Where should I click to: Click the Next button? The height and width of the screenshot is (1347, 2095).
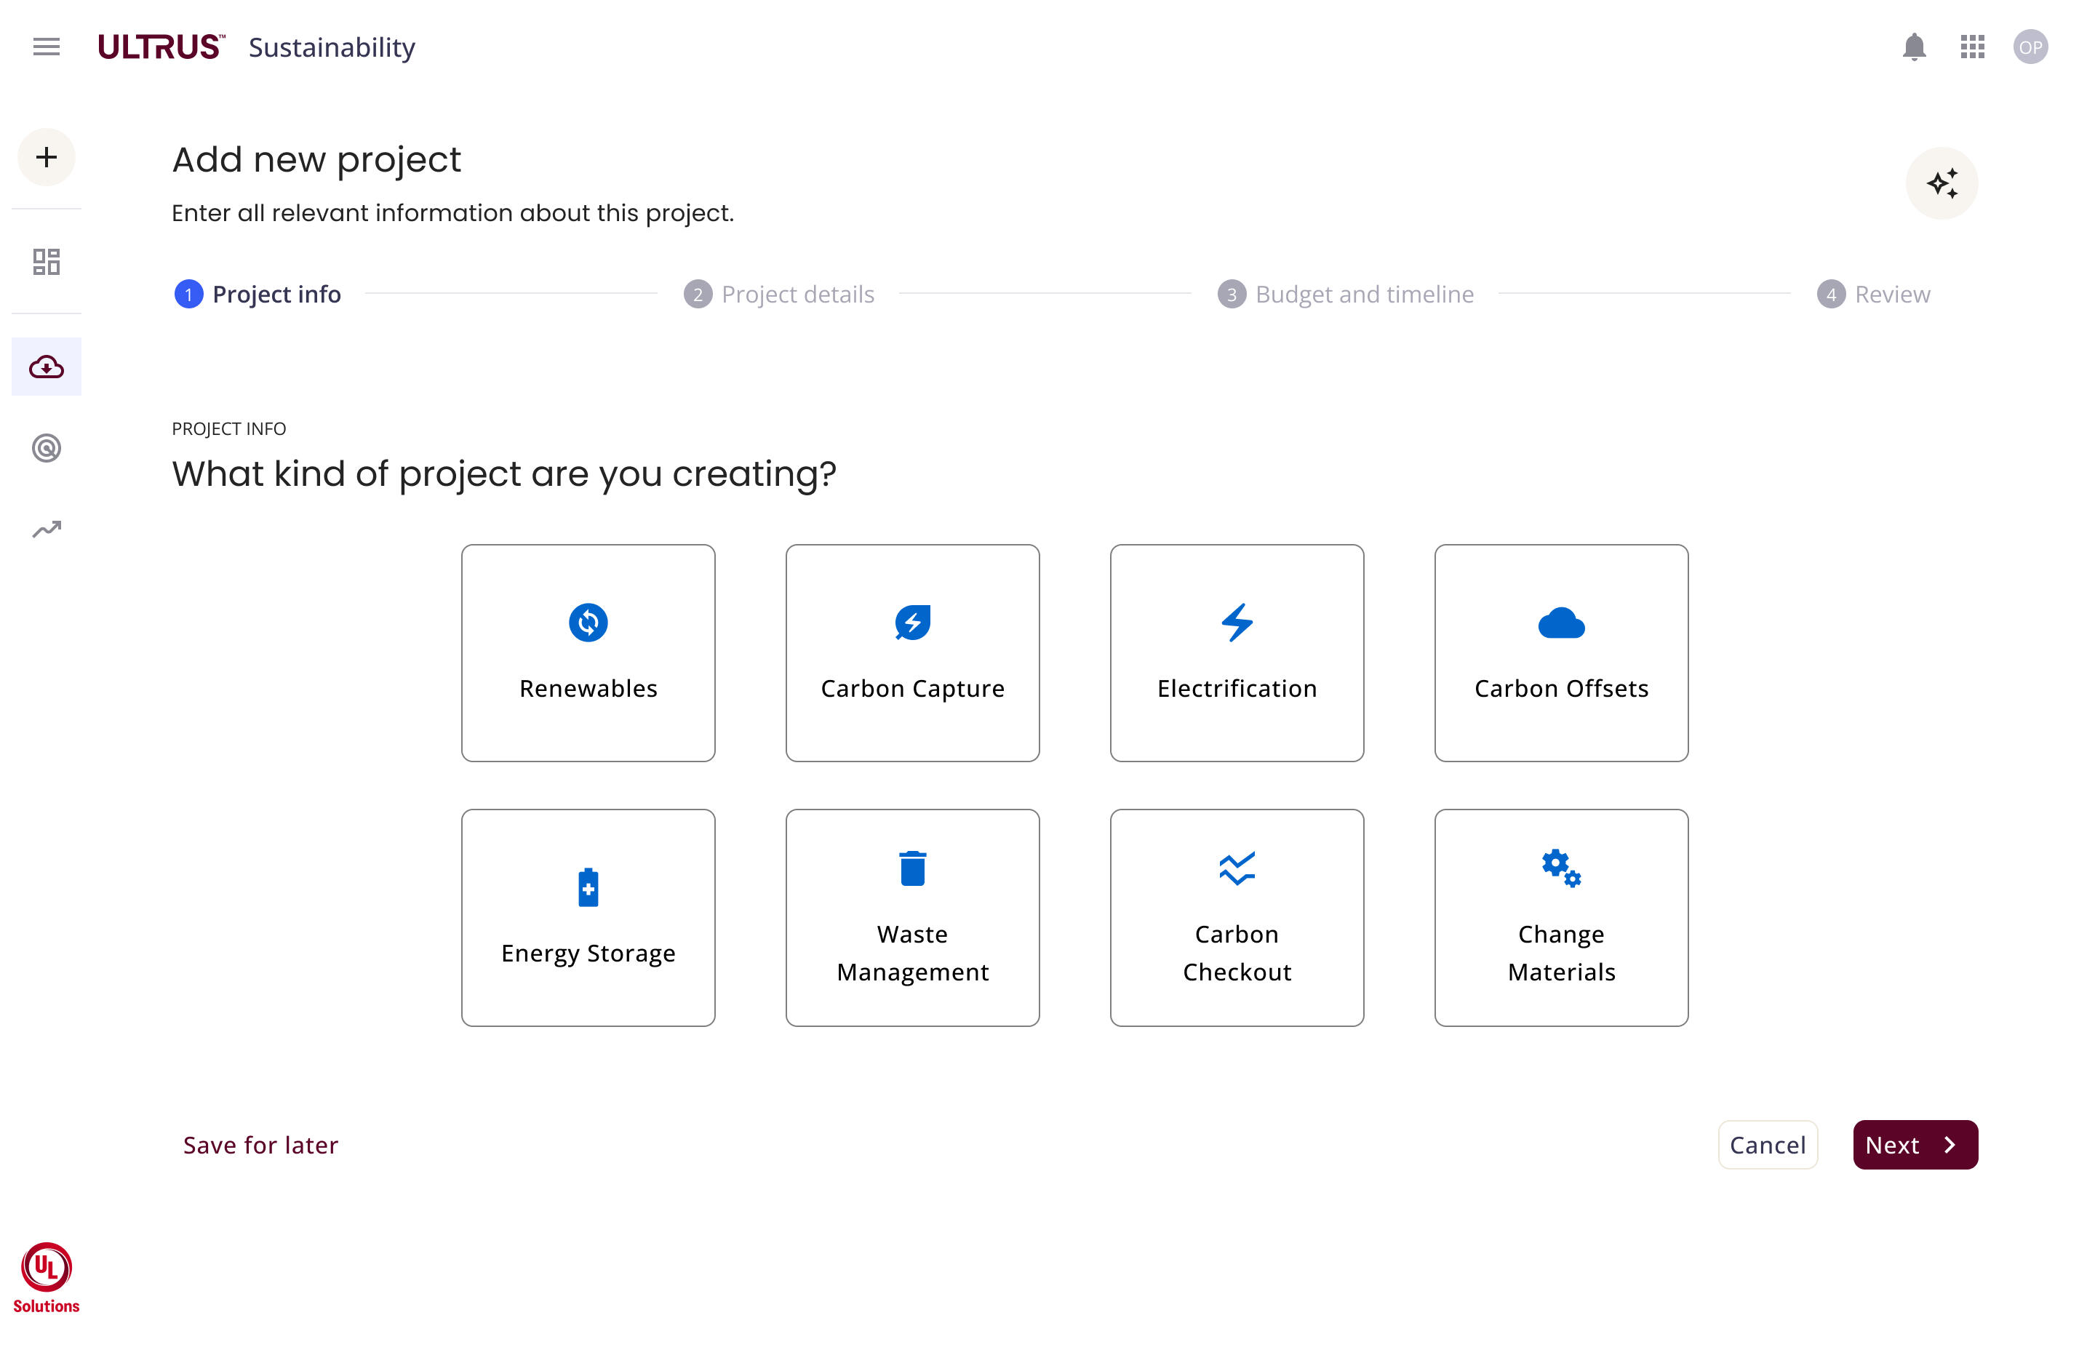(x=1914, y=1144)
